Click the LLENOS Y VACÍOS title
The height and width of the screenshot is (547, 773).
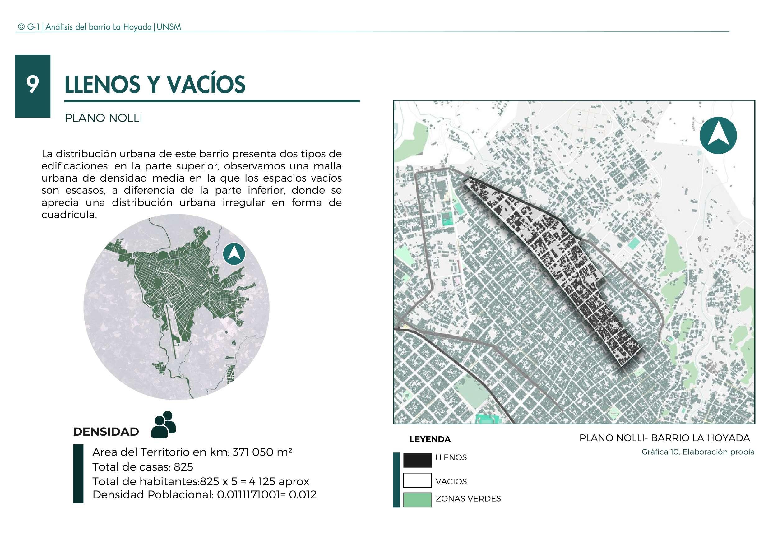pos(155,84)
